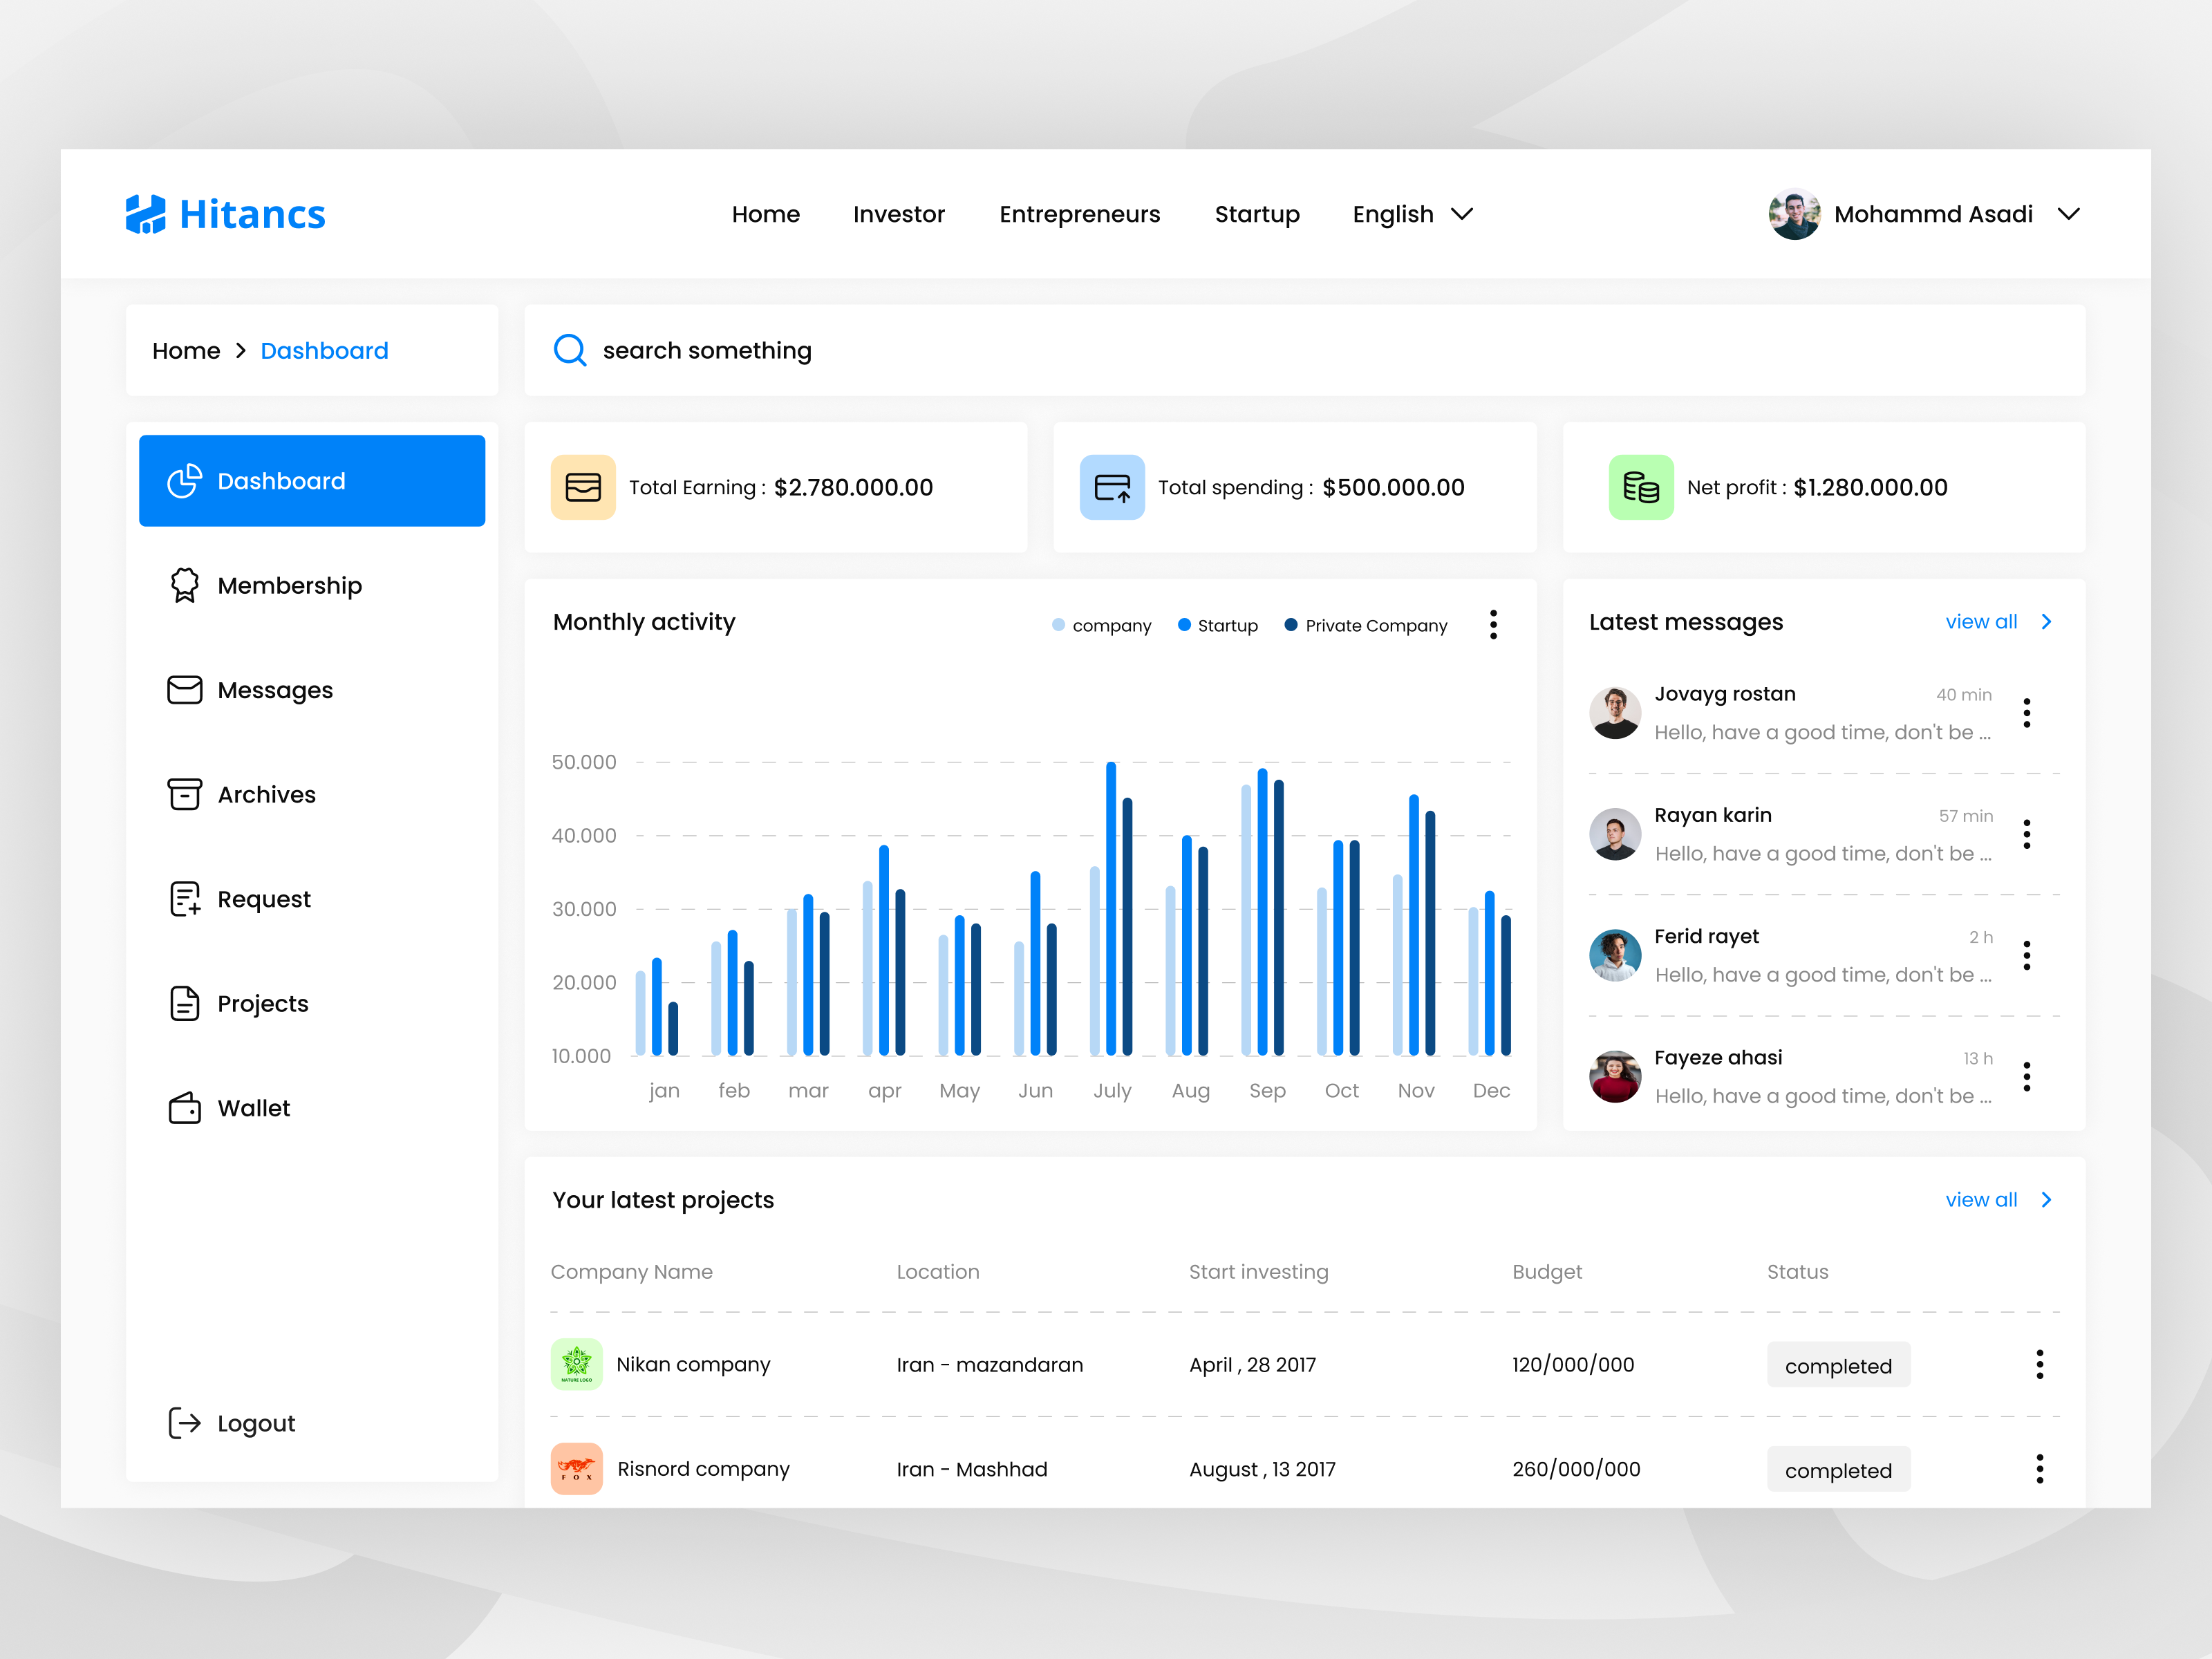Click the Budget column header
Image resolution: width=2212 pixels, height=1659 pixels.
point(1547,1272)
